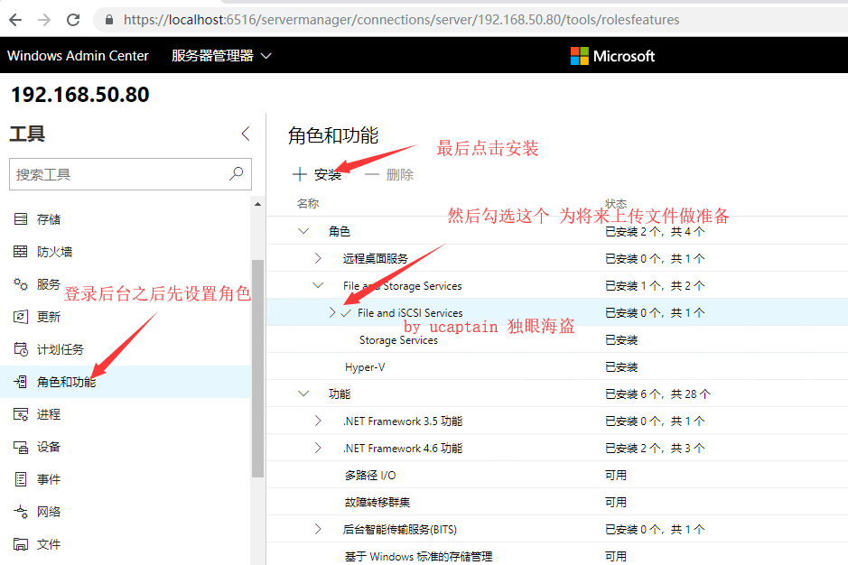Expand the 远程桌面服务 row
This screenshot has height=565, width=848.
click(318, 258)
